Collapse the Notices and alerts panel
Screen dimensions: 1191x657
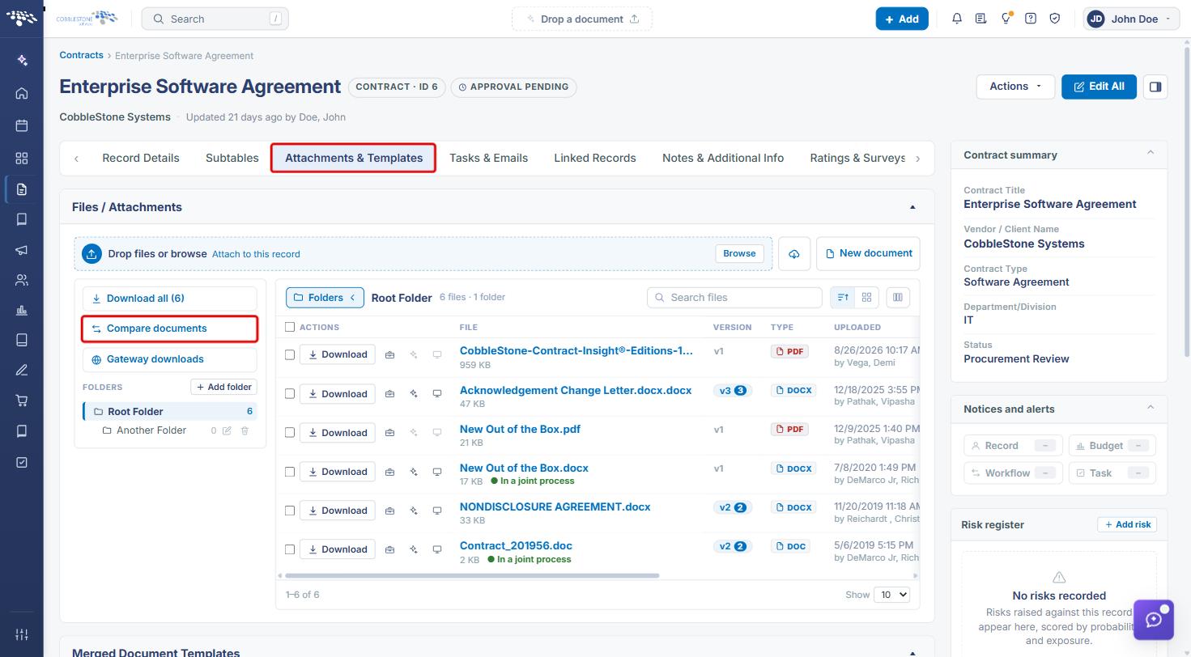[x=1150, y=407]
